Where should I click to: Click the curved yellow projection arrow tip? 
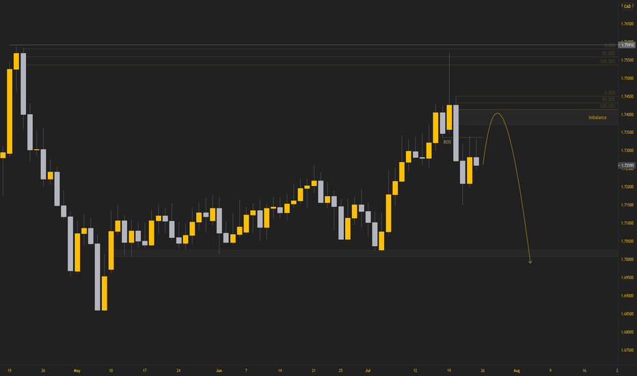coord(530,263)
